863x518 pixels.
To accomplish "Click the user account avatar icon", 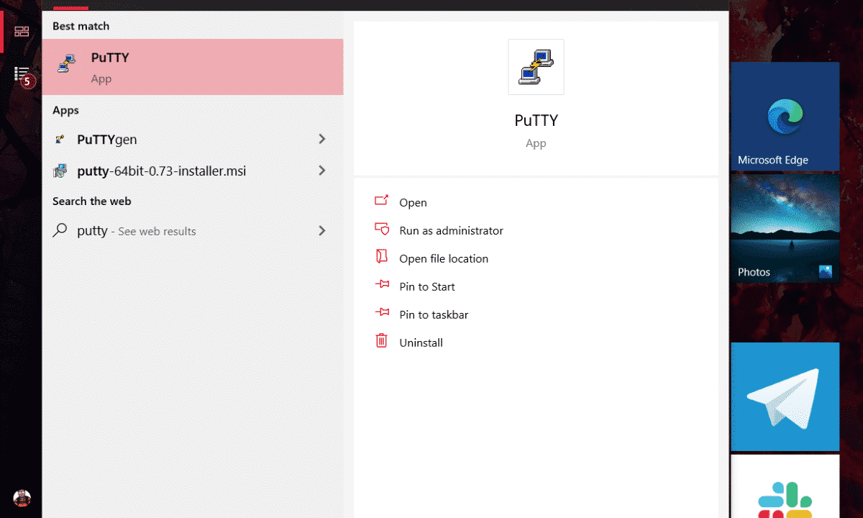I will click(22, 498).
